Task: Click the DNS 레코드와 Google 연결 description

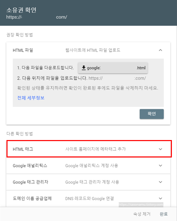Action: tap(90, 198)
